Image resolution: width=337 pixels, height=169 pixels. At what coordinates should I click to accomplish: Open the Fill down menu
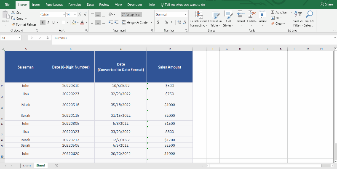(x=276, y=18)
